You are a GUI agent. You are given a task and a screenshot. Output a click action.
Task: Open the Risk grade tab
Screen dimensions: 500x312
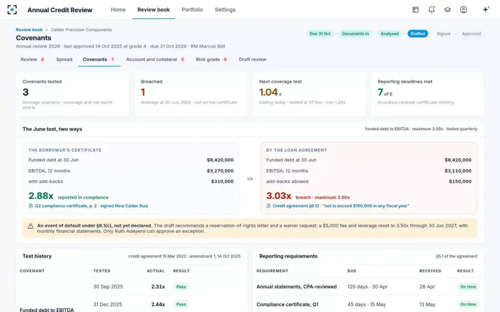pos(212,59)
